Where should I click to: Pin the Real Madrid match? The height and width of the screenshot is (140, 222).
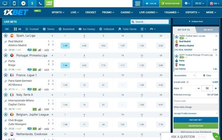(x=5, y=42)
